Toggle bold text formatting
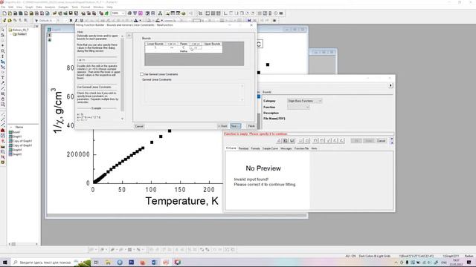 (x=71, y=21)
